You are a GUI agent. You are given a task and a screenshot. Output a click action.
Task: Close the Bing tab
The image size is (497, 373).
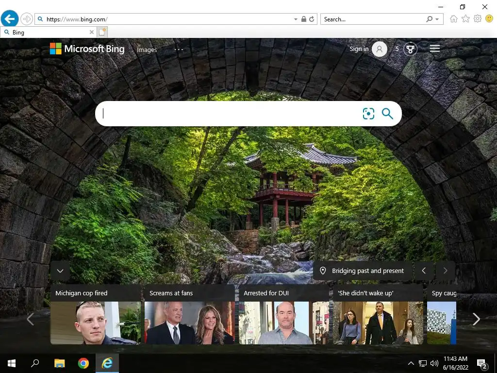[91, 32]
